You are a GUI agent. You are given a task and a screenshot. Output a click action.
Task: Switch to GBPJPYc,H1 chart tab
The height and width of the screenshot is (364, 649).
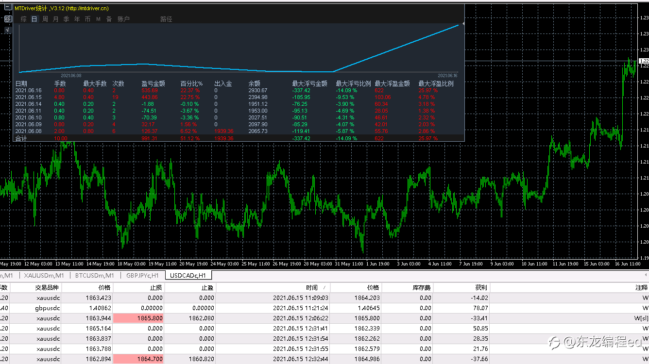coord(142,275)
